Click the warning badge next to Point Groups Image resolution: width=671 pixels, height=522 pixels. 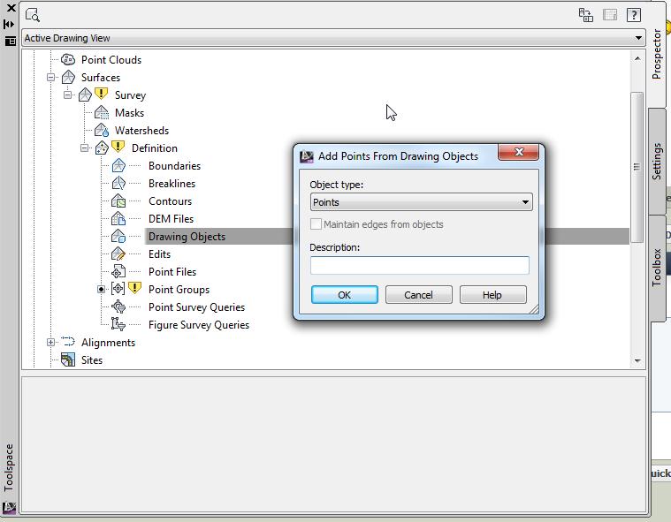tap(134, 288)
